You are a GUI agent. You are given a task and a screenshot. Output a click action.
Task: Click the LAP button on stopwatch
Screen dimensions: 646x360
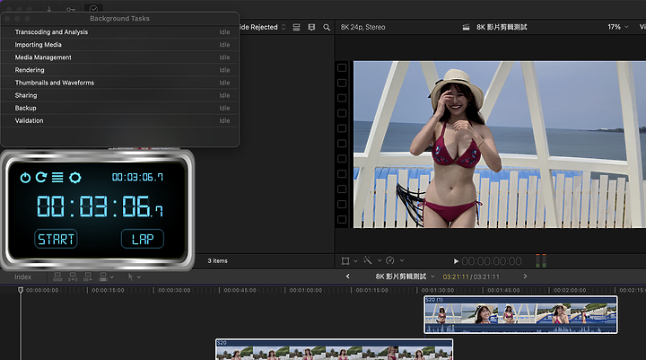(x=143, y=239)
